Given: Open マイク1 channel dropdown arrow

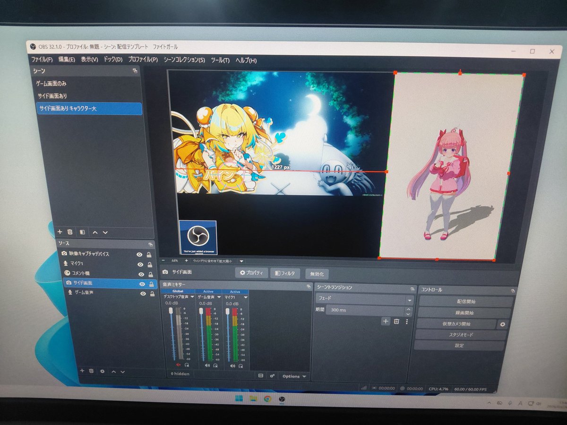Looking at the screenshot, I should click(245, 297).
